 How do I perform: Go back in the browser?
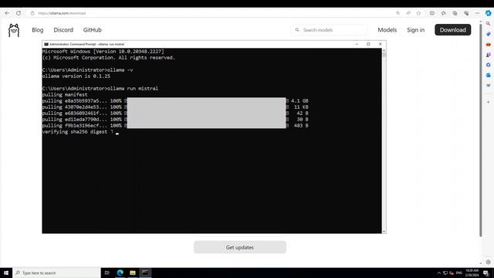click(x=7, y=13)
